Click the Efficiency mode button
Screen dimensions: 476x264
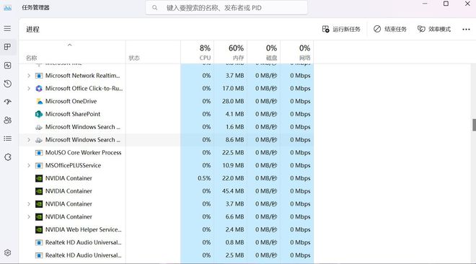(433, 29)
